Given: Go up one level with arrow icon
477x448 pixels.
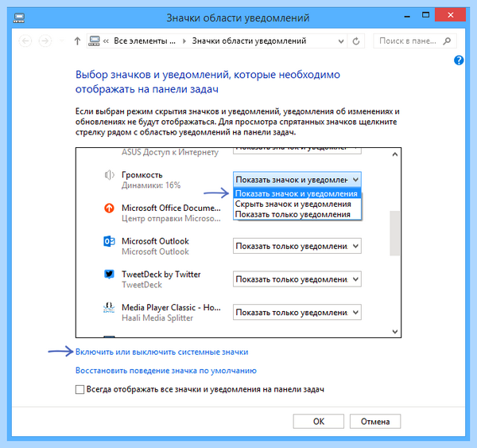Looking at the screenshot, I should tap(77, 41).
